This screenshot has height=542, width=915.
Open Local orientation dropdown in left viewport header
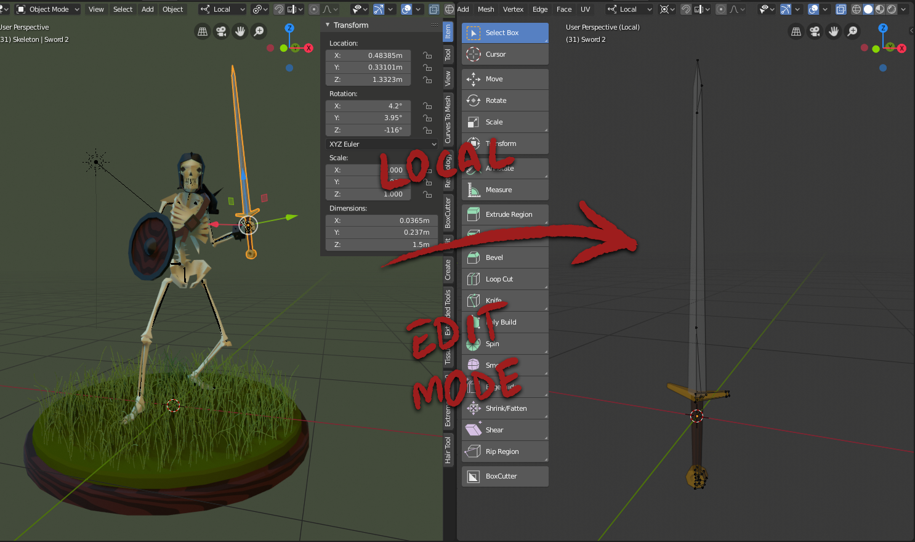pyautogui.click(x=222, y=9)
